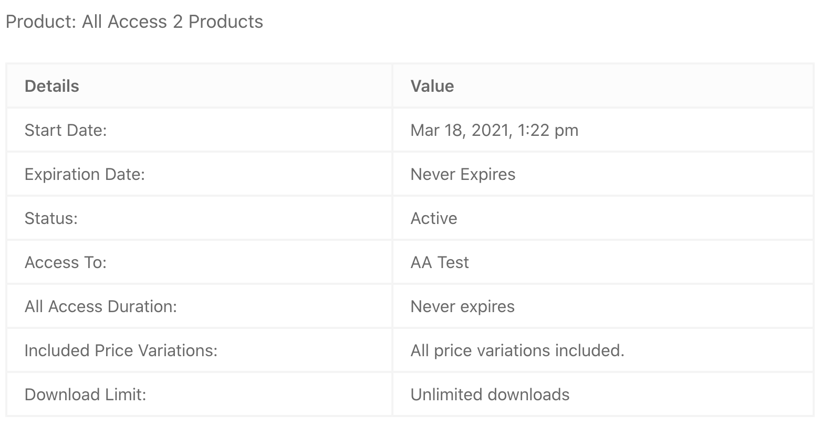Click the "Active" status value
Screen dimensions: 821x427
434,218
